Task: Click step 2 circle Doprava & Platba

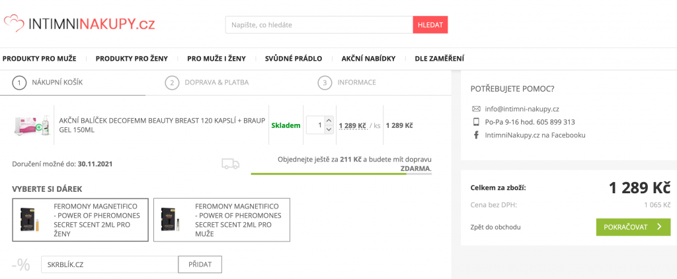Action: tap(173, 82)
